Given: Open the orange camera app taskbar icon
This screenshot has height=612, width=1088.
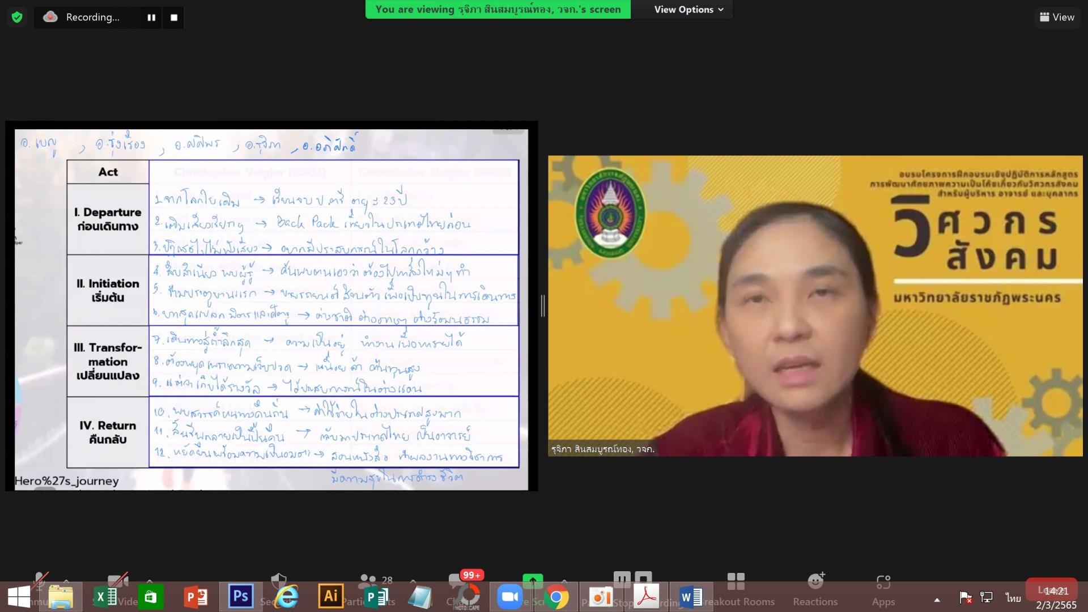Looking at the screenshot, I should [601, 597].
